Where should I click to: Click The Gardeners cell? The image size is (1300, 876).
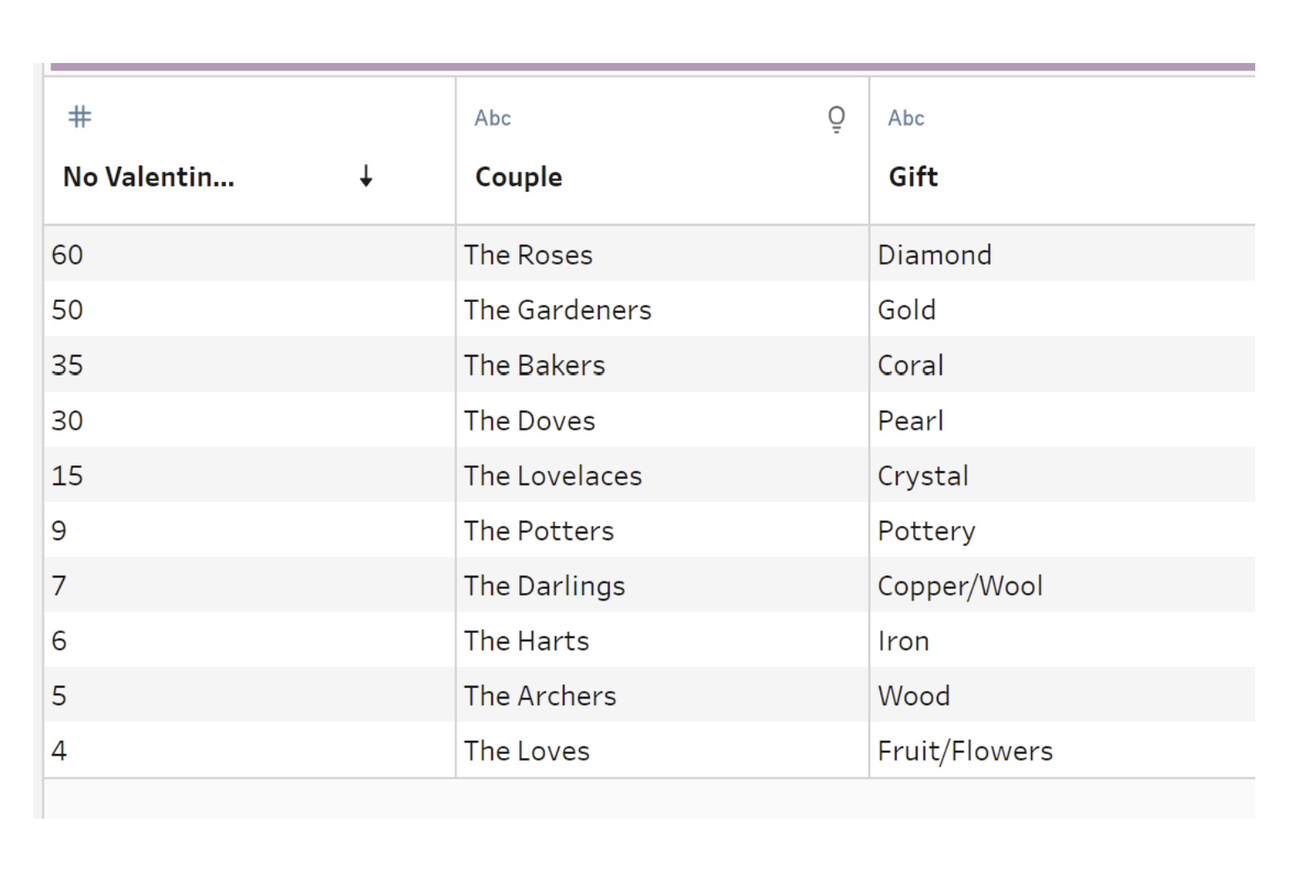tap(557, 310)
